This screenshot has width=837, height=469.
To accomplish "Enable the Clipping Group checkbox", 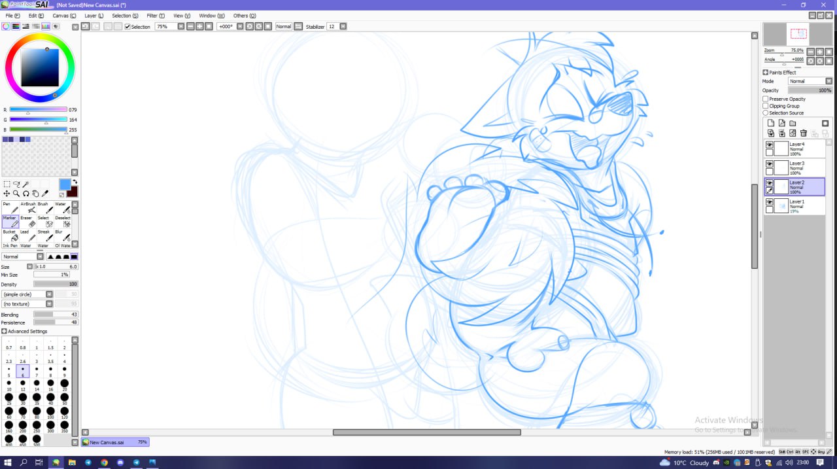I will 766,106.
